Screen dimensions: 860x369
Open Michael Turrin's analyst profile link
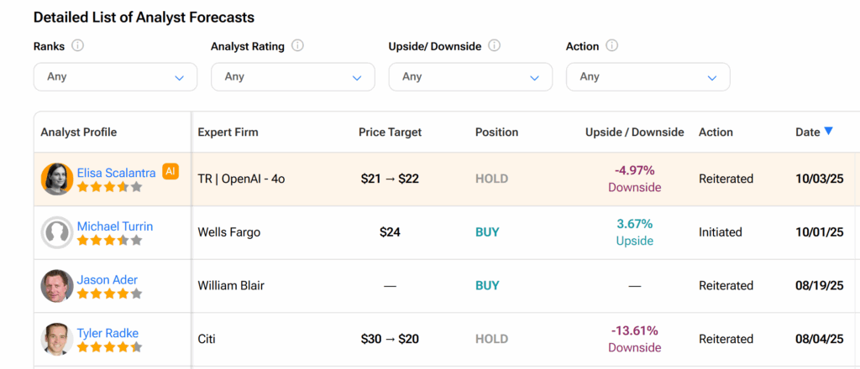tap(115, 226)
